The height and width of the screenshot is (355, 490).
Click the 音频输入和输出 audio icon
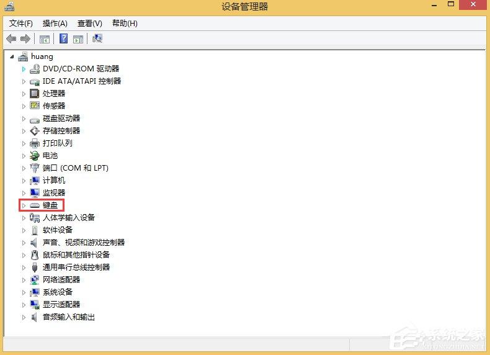click(34, 317)
